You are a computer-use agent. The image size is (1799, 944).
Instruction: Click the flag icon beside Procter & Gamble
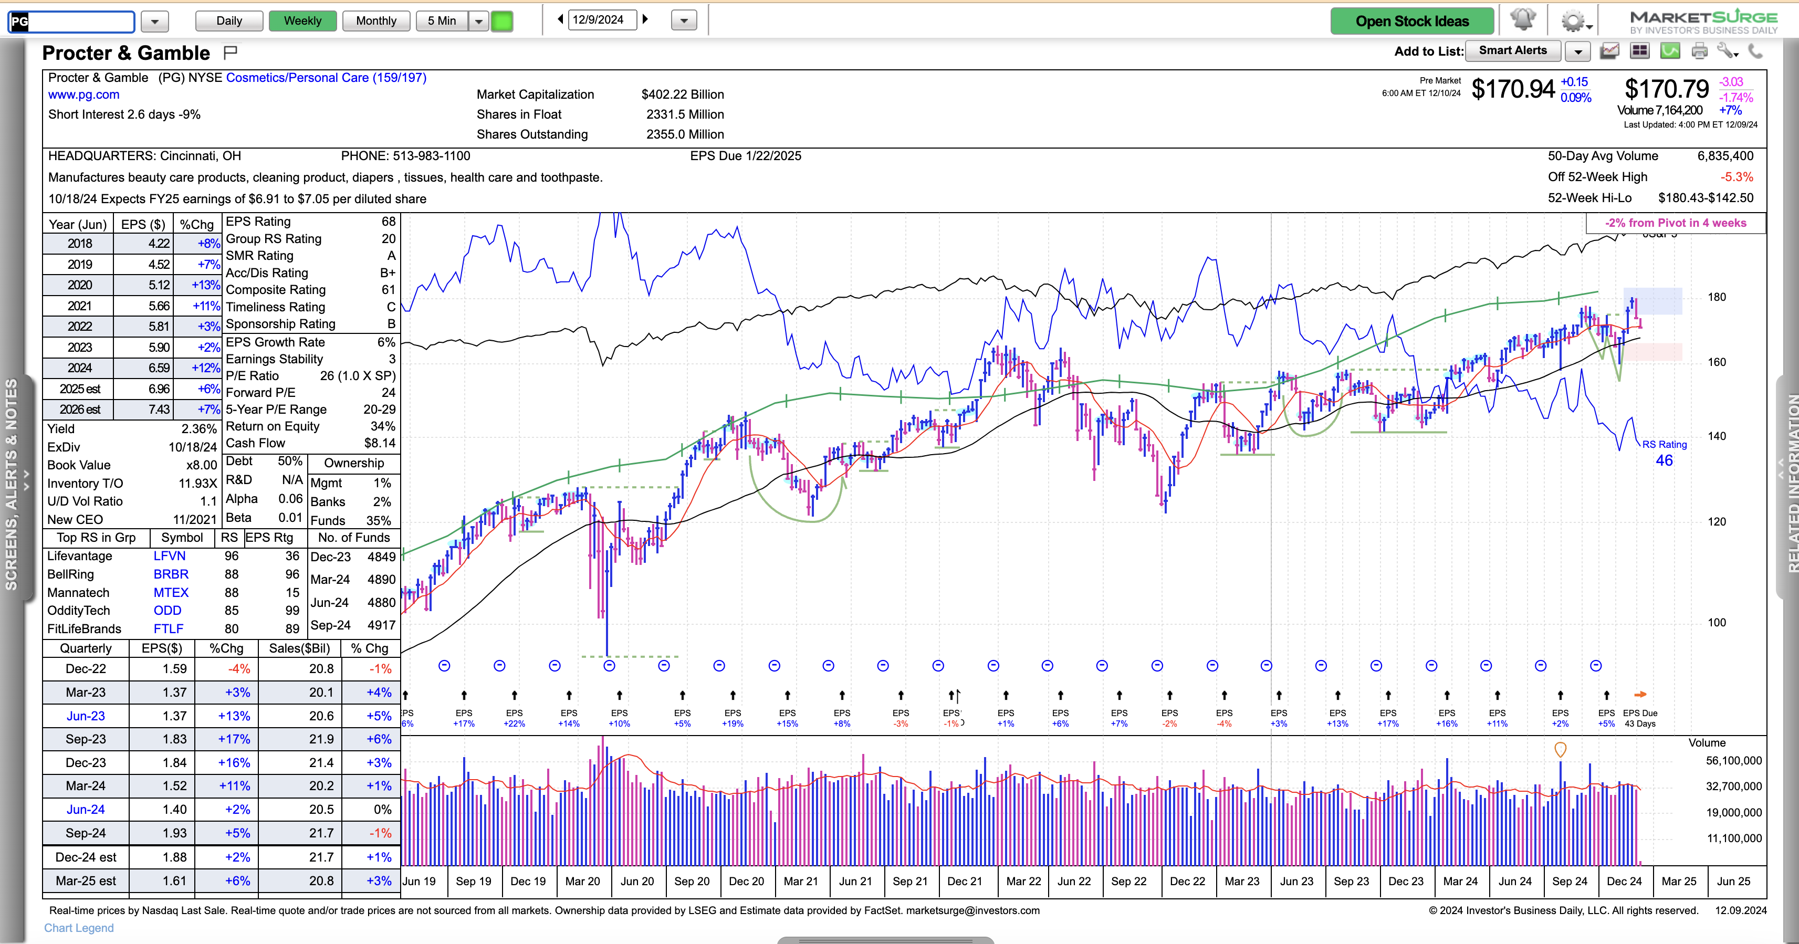pos(231,53)
